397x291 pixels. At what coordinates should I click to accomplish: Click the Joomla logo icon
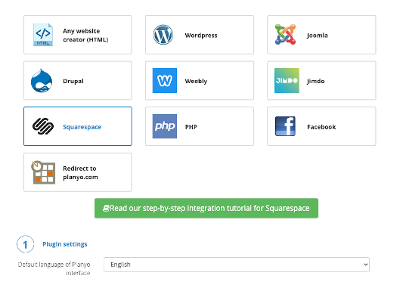[x=285, y=35]
